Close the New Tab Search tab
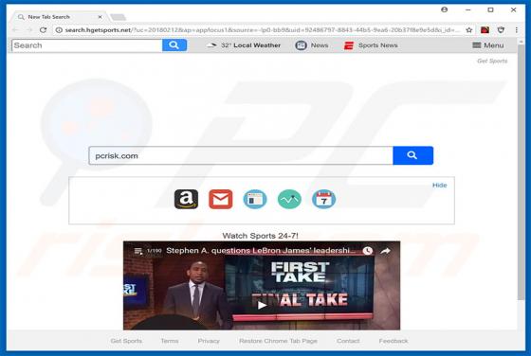 pos(100,16)
